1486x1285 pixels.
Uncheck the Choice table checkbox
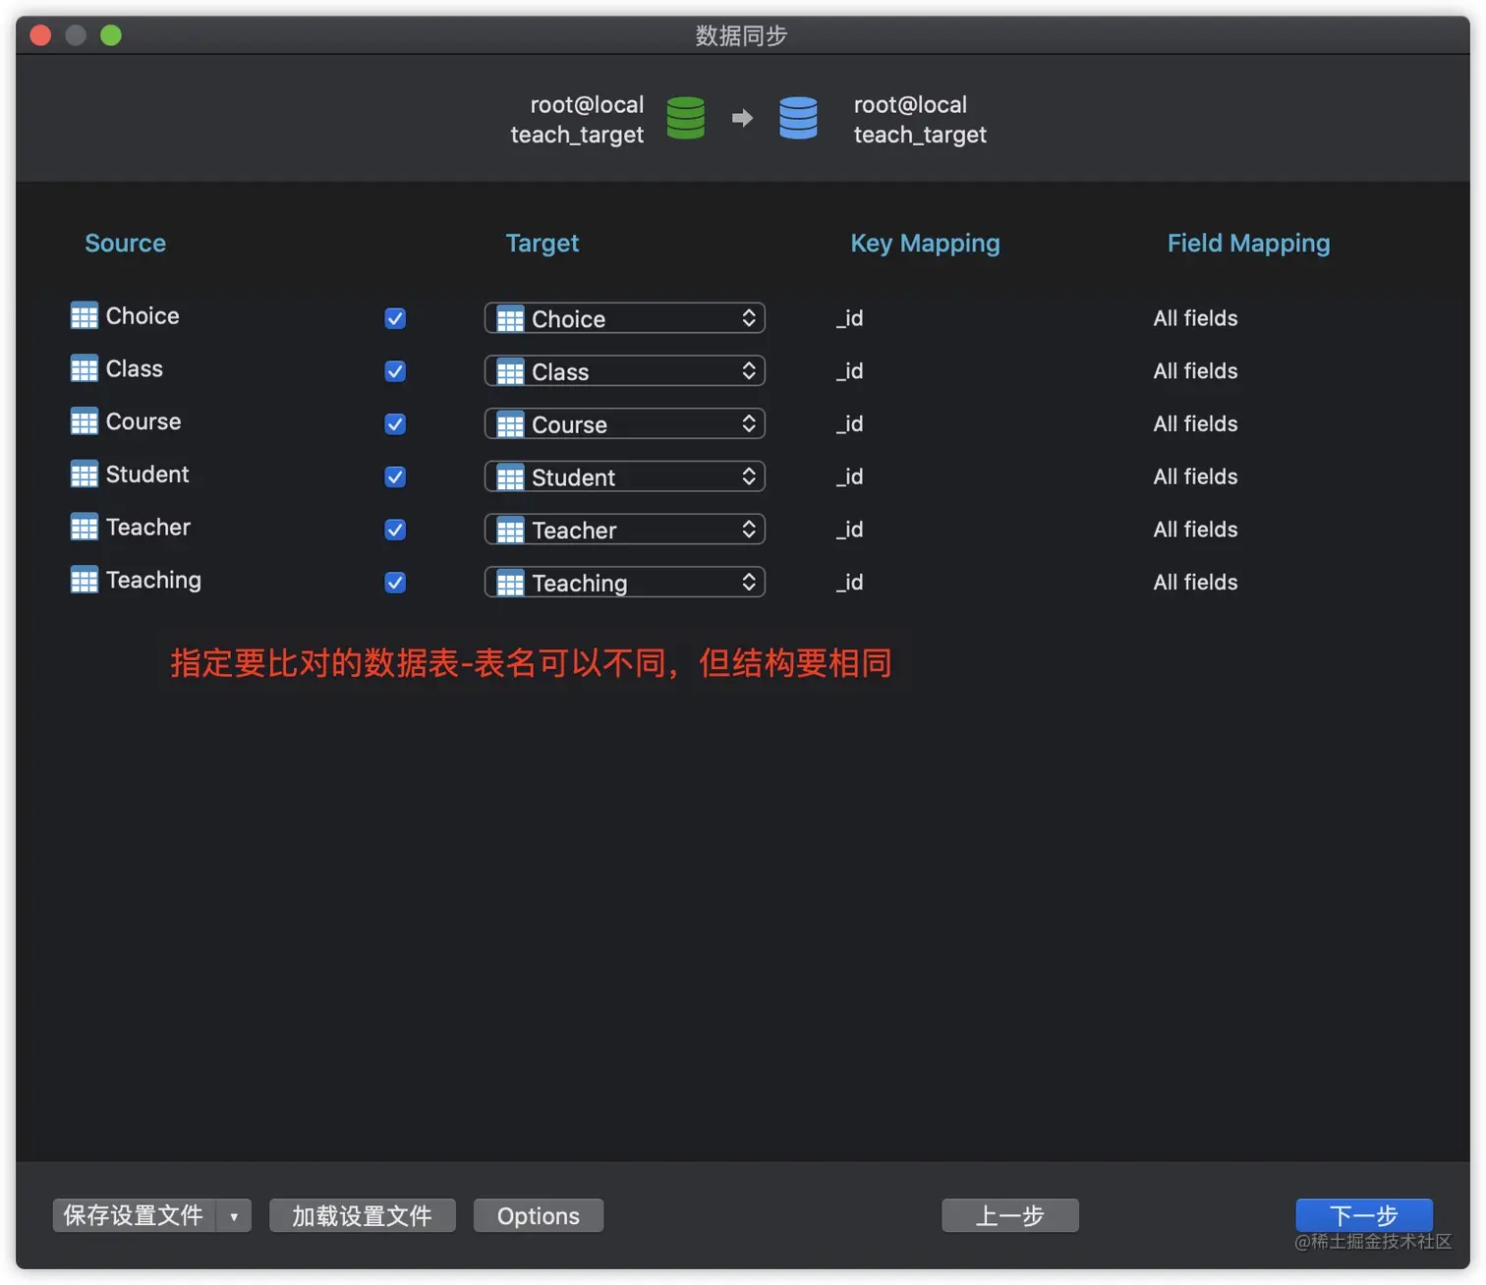395,318
